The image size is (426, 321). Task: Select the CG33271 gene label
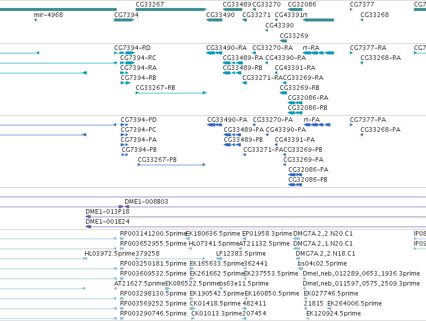click(x=256, y=15)
